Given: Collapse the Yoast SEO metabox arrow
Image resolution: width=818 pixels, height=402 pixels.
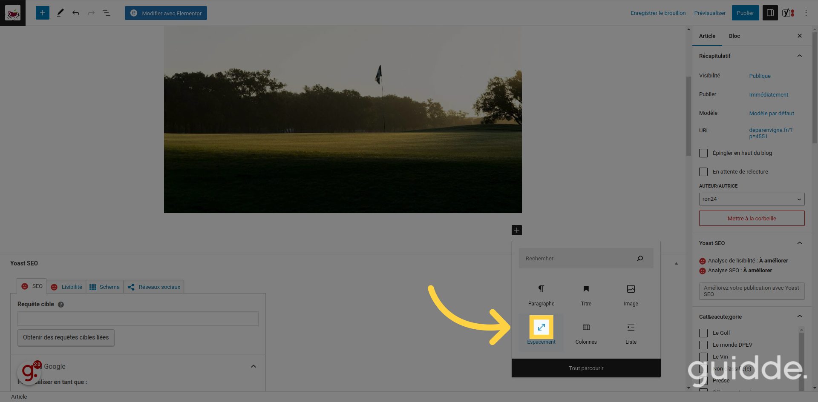Looking at the screenshot, I should point(676,263).
